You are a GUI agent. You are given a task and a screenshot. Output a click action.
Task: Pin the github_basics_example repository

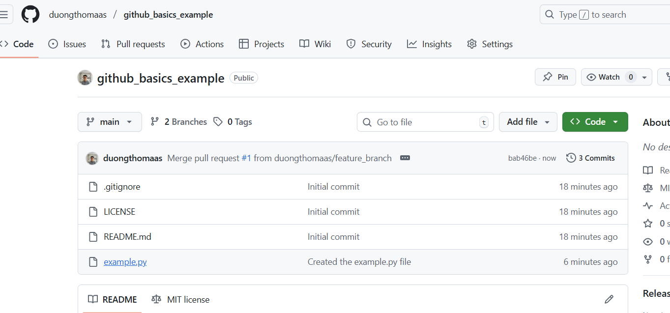pyautogui.click(x=555, y=77)
